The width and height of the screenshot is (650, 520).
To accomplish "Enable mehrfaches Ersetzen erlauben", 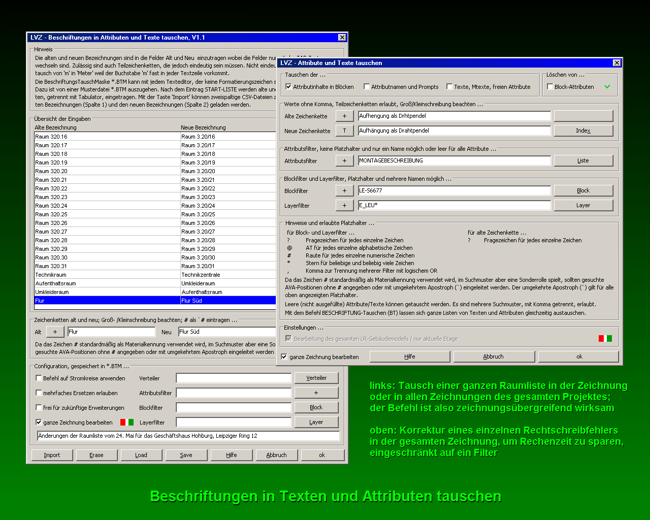I will point(39,393).
